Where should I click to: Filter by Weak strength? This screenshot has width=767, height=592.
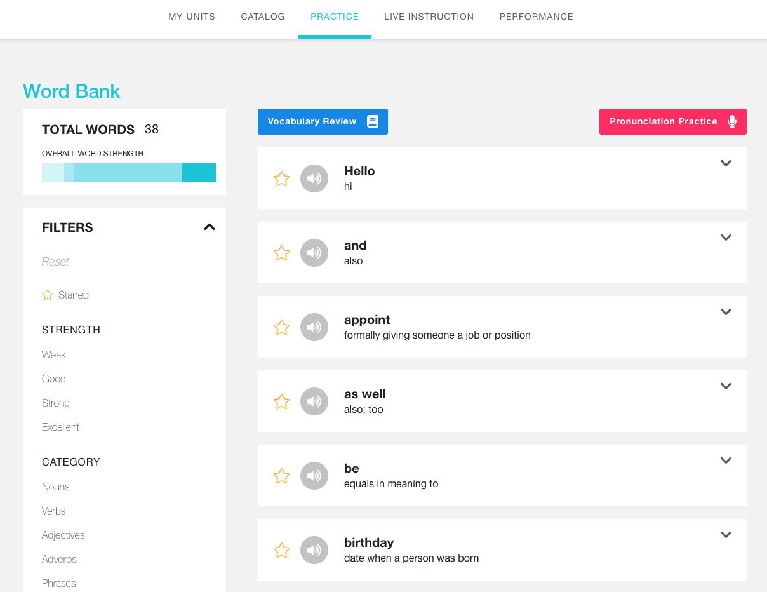(x=54, y=354)
